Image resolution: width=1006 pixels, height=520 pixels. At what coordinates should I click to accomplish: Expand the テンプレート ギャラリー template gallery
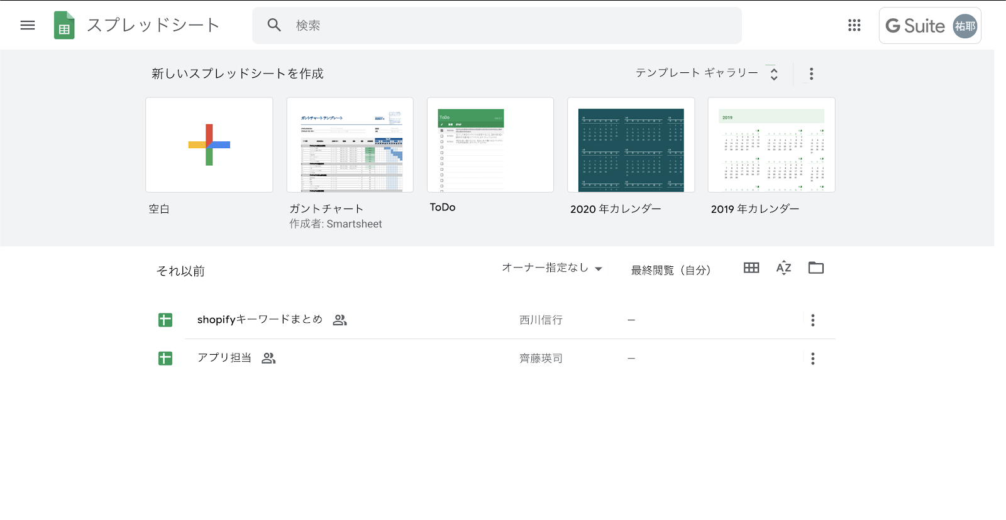[x=707, y=73]
